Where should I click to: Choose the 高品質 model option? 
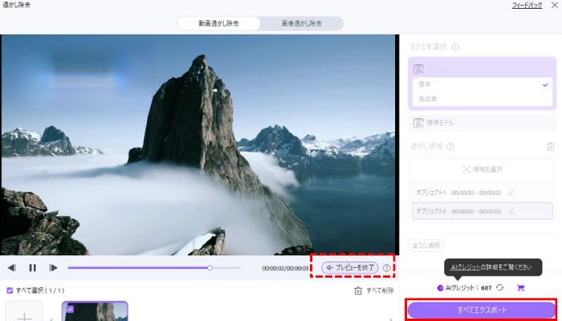(483, 99)
